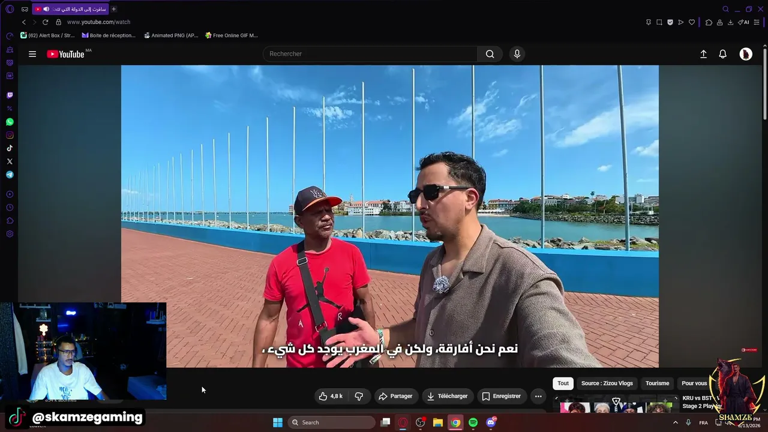Click the www.youtube.com/watch address bar
The height and width of the screenshot is (432, 768).
point(99,22)
